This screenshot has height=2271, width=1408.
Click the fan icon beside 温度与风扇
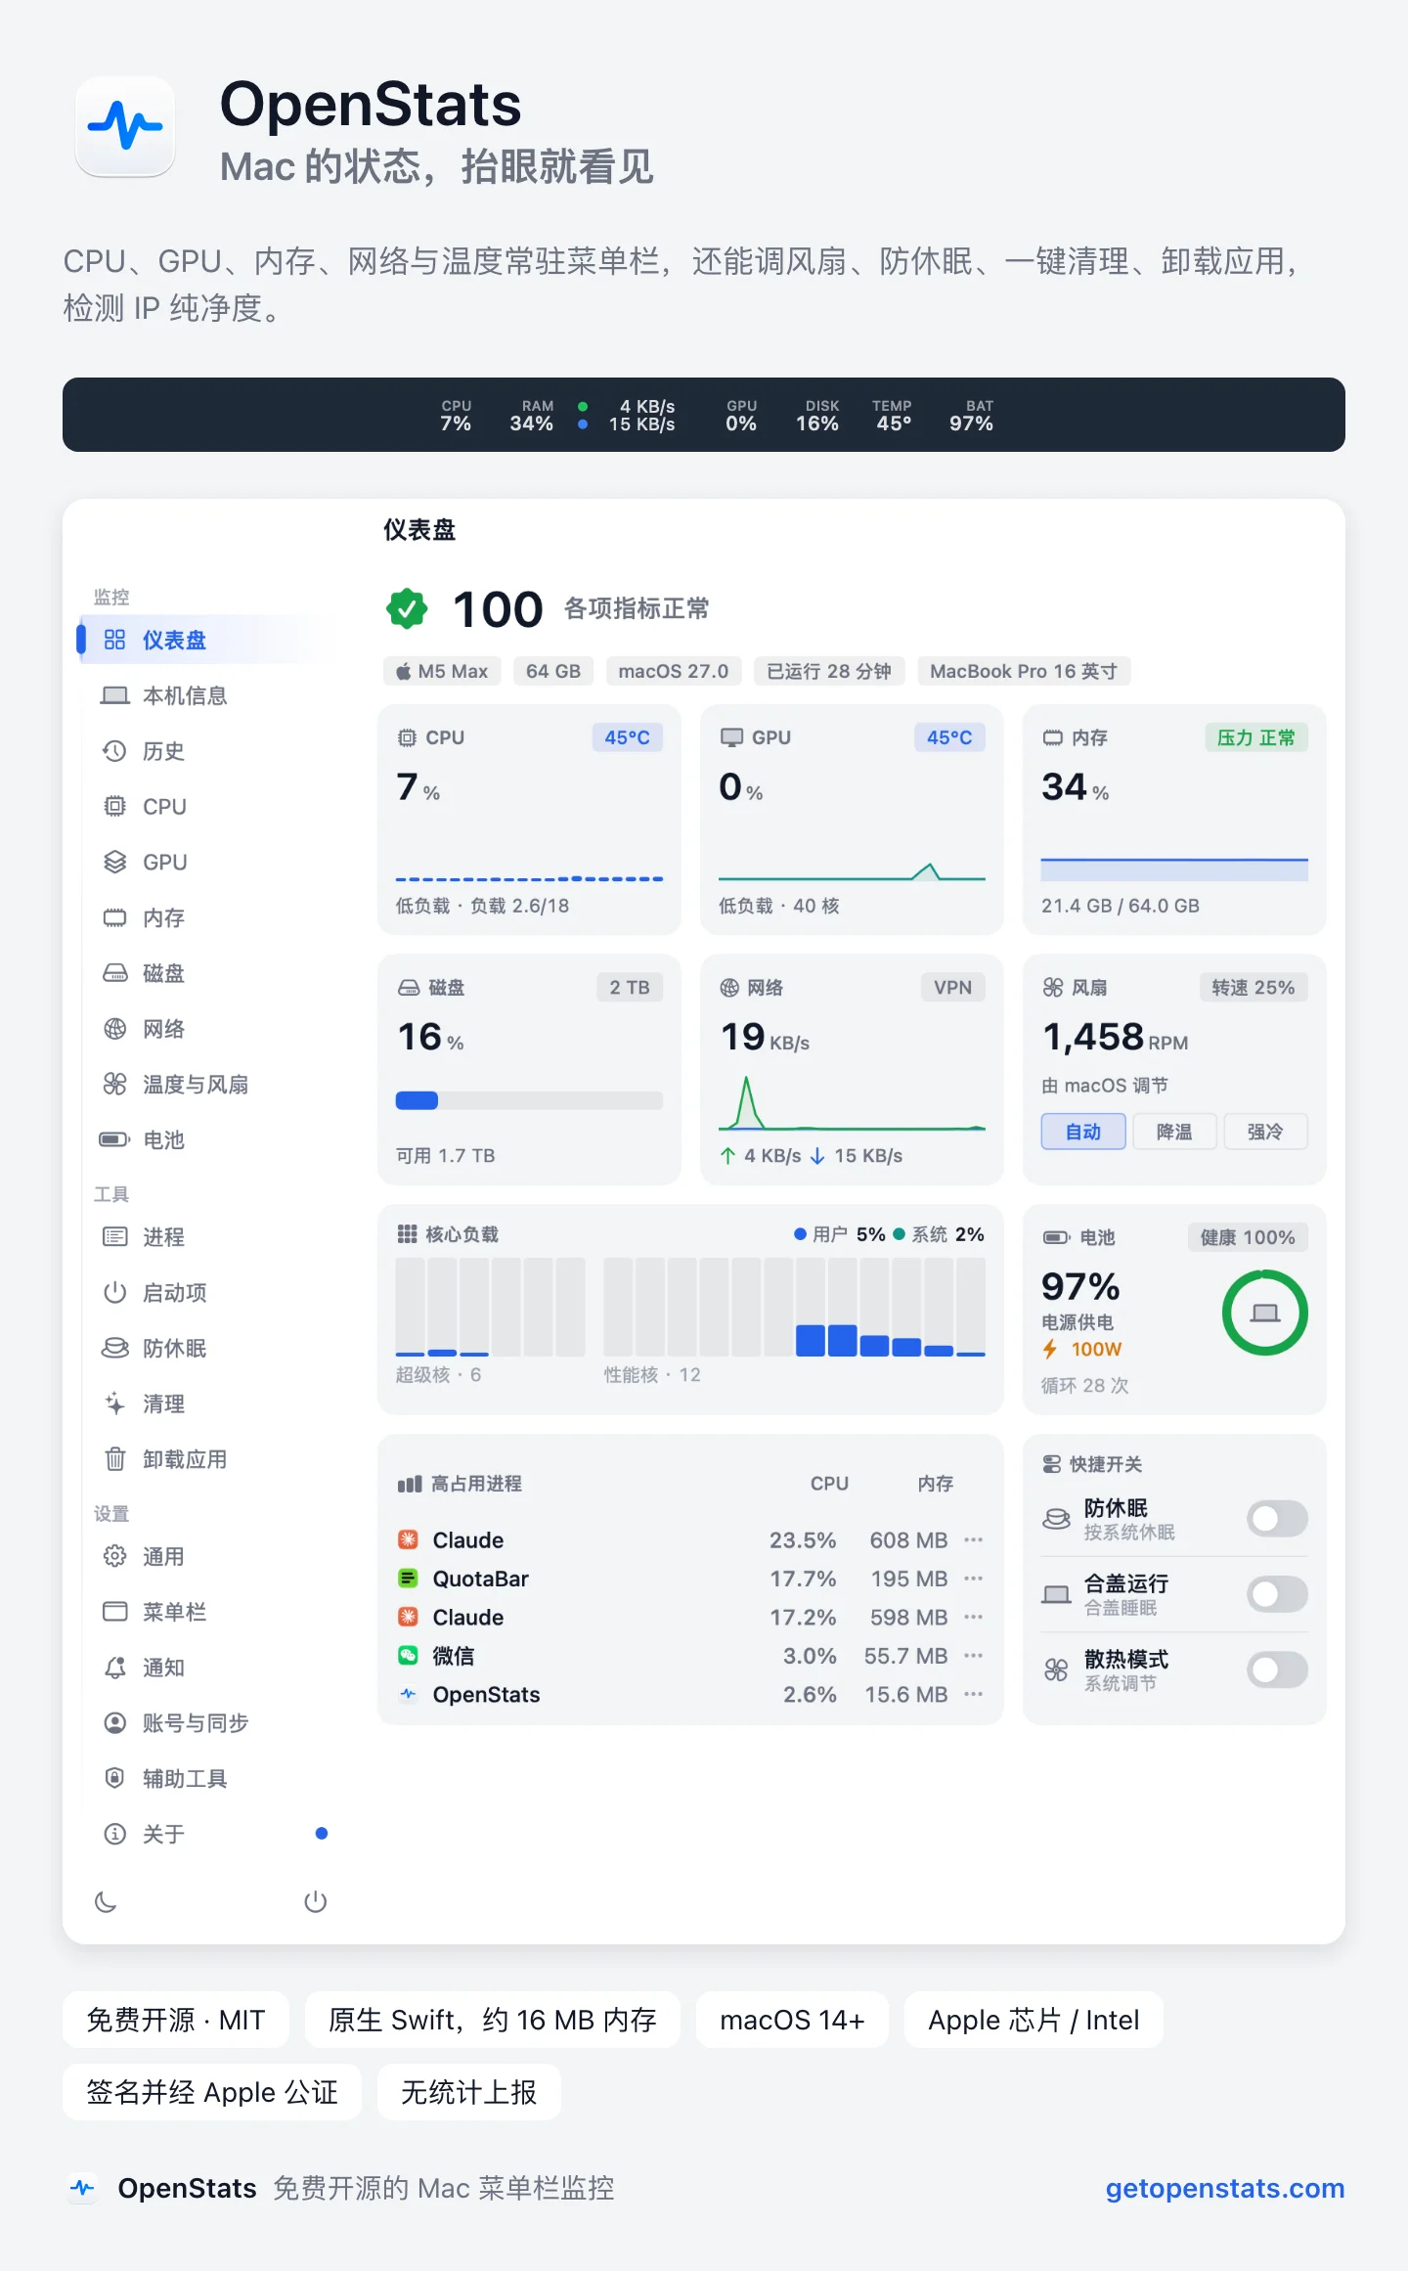coord(114,1084)
